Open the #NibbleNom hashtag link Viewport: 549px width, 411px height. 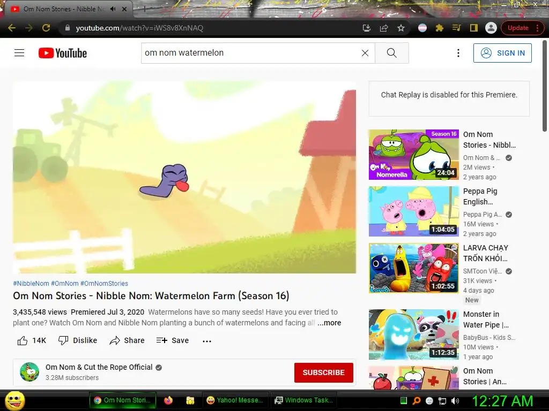(31, 284)
